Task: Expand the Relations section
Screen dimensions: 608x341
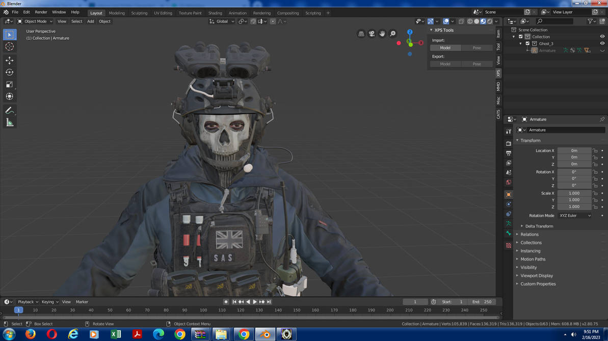Action: (530, 235)
